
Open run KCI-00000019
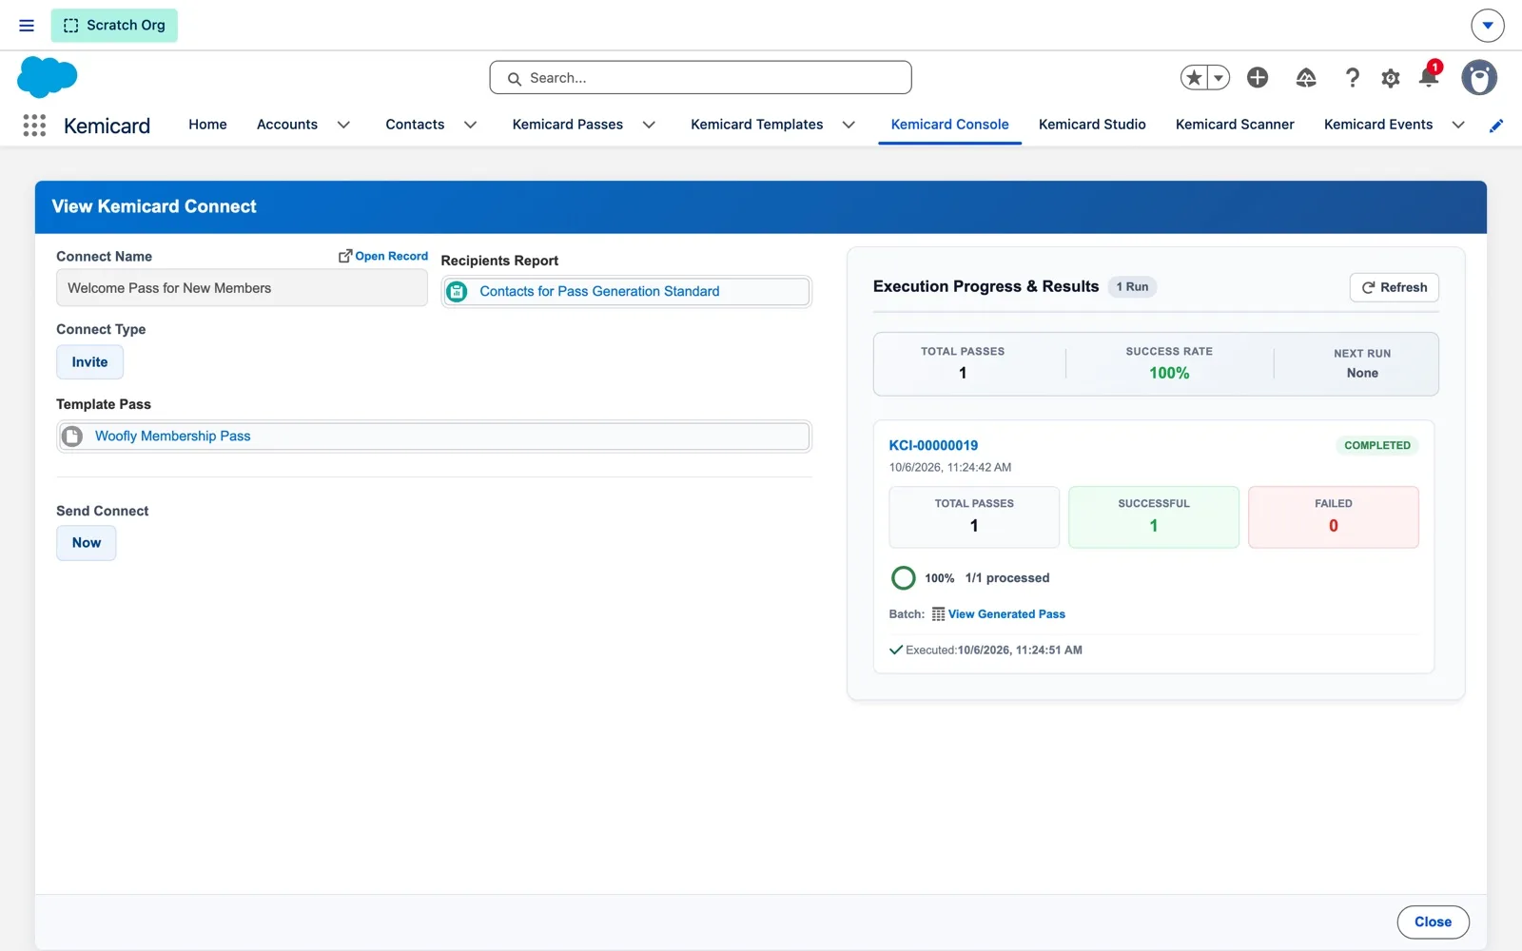pyautogui.click(x=933, y=445)
